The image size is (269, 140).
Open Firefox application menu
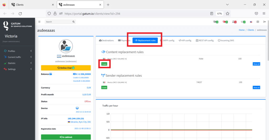(x=264, y=14)
